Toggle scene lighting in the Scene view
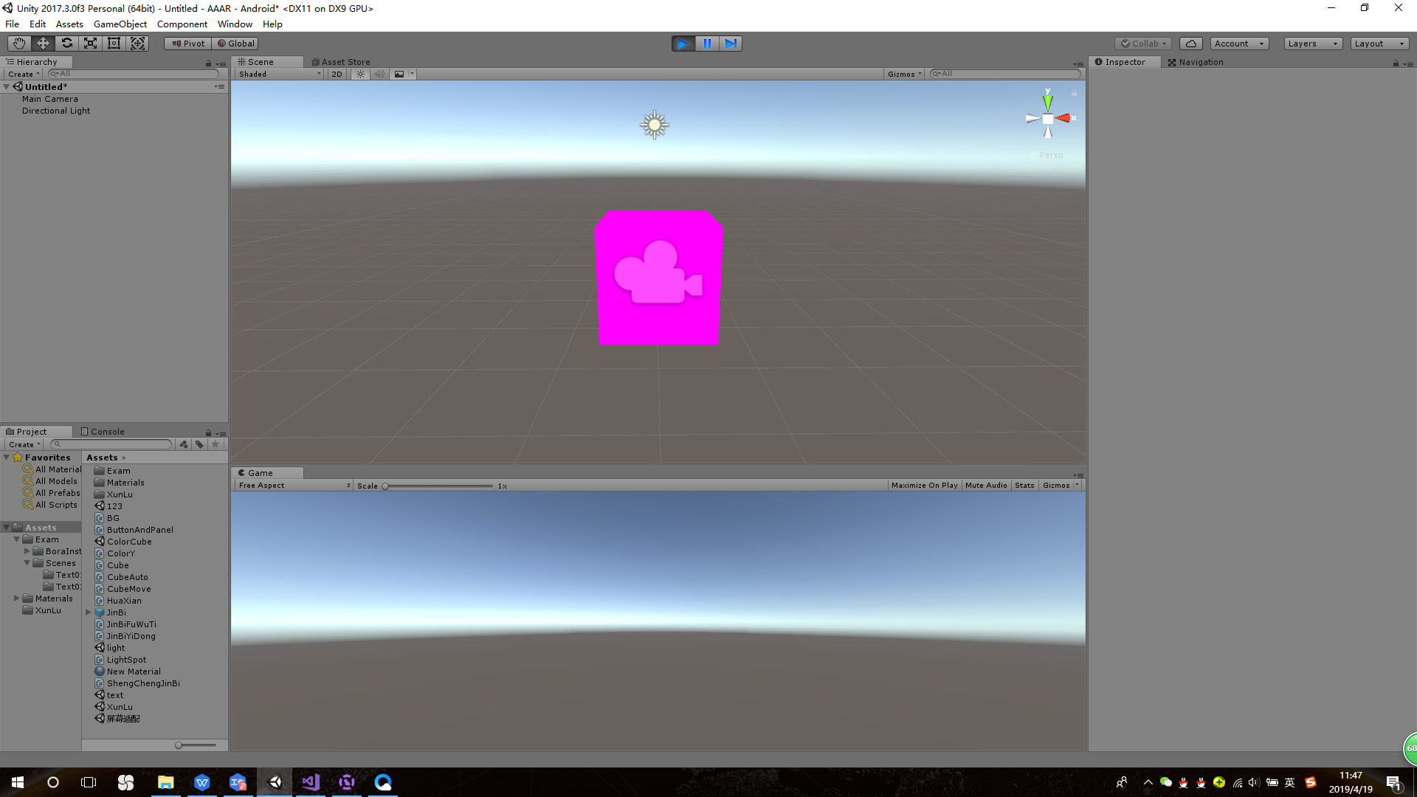The width and height of the screenshot is (1417, 797). click(x=359, y=74)
